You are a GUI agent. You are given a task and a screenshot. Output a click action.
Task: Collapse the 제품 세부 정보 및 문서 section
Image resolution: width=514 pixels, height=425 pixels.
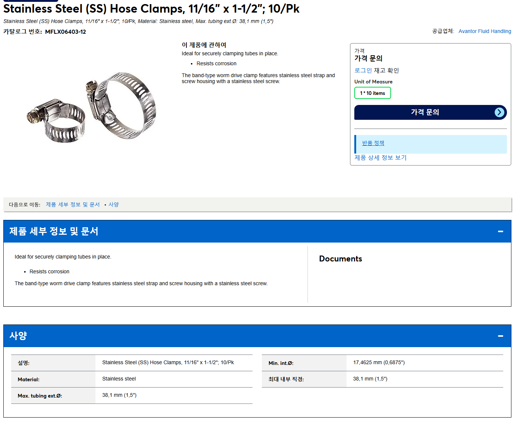(500, 231)
